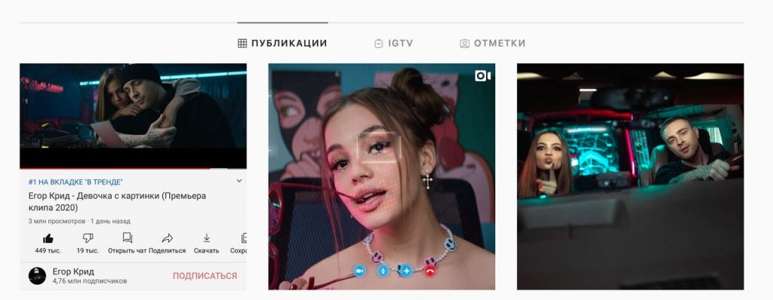Click the Поделиться share arrow icon
Image resolution: width=773 pixels, height=300 pixels.
(x=167, y=238)
